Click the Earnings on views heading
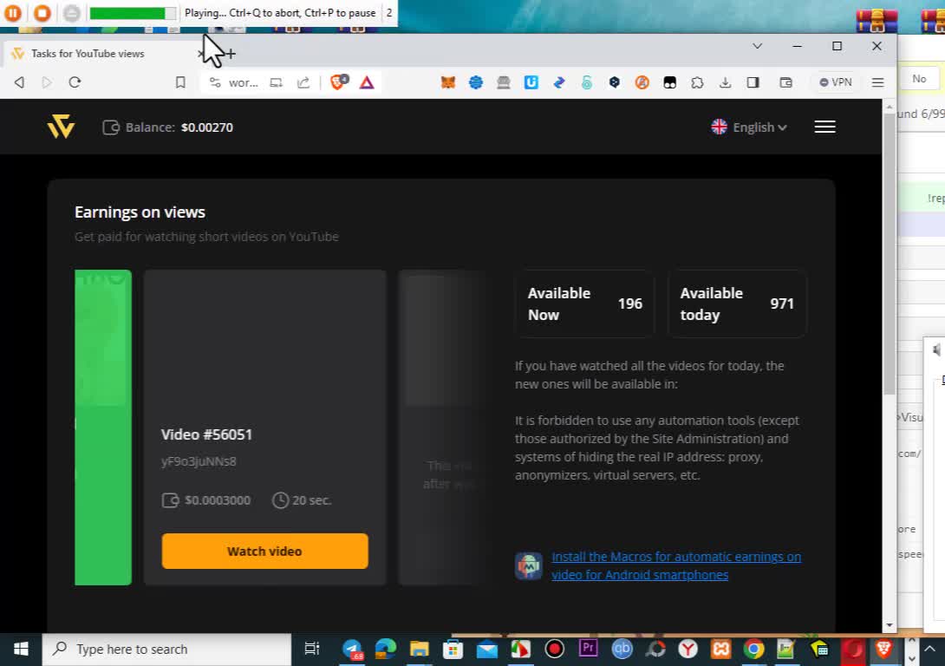The height and width of the screenshot is (666, 945). tap(140, 212)
